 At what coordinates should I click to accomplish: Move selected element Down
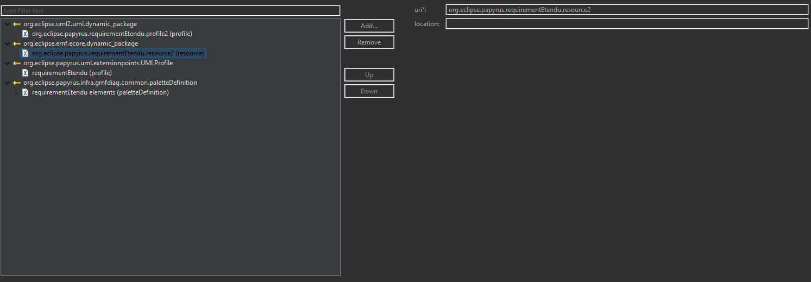coord(369,91)
